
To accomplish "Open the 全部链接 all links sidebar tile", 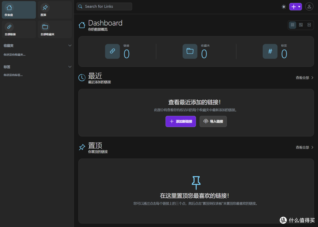I will pyautogui.click(x=19, y=29).
